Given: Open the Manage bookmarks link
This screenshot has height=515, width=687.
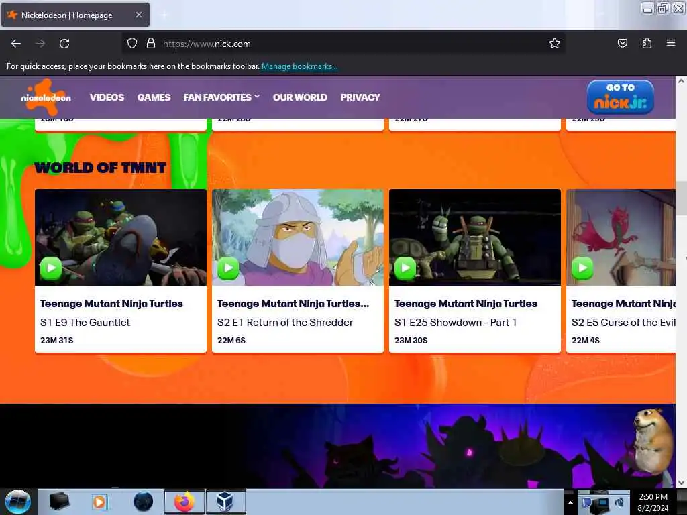Looking at the screenshot, I should point(300,66).
